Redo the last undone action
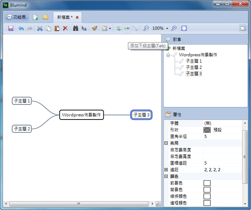 point(30,29)
